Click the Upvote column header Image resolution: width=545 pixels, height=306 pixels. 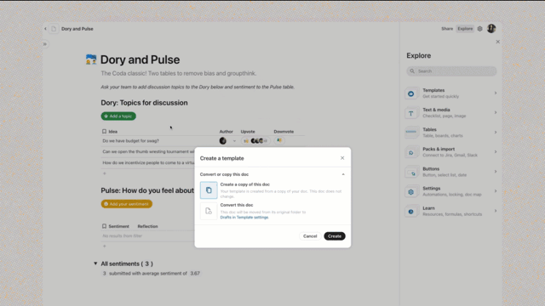pos(248,132)
